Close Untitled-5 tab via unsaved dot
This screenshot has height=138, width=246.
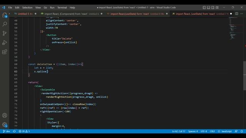(35, 14)
